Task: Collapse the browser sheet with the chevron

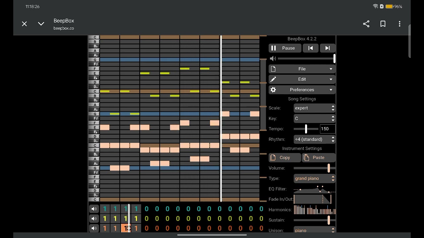Action: coord(41,24)
